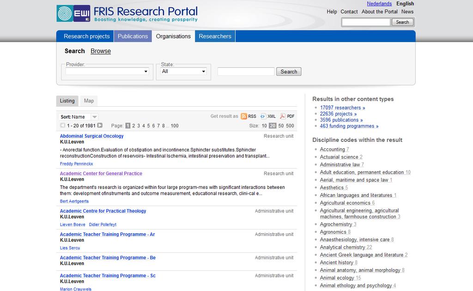View the 463 funding programmes results
The width and height of the screenshot is (473, 291).
pyautogui.click(x=349, y=126)
